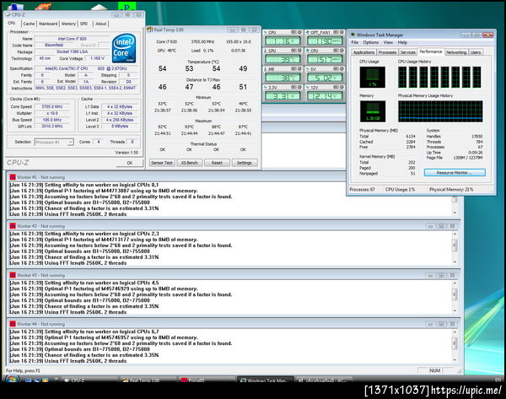Click round close icon on MB sensor
This screenshot has height=399, width=506.
(299, 69)
